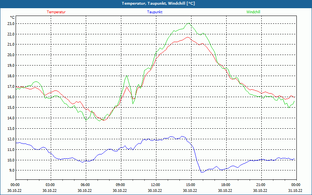The width and height of the screenshot is (312, 195).
Task: Click the 16,0 y-axis value
Action: [x=11, y=97]
